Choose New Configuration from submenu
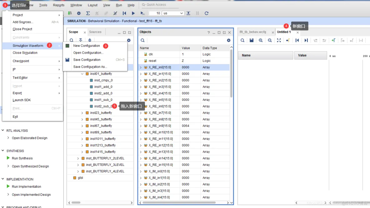Image resolution: width=370 pixels, height=208 pixels. [x=86, y=46]
